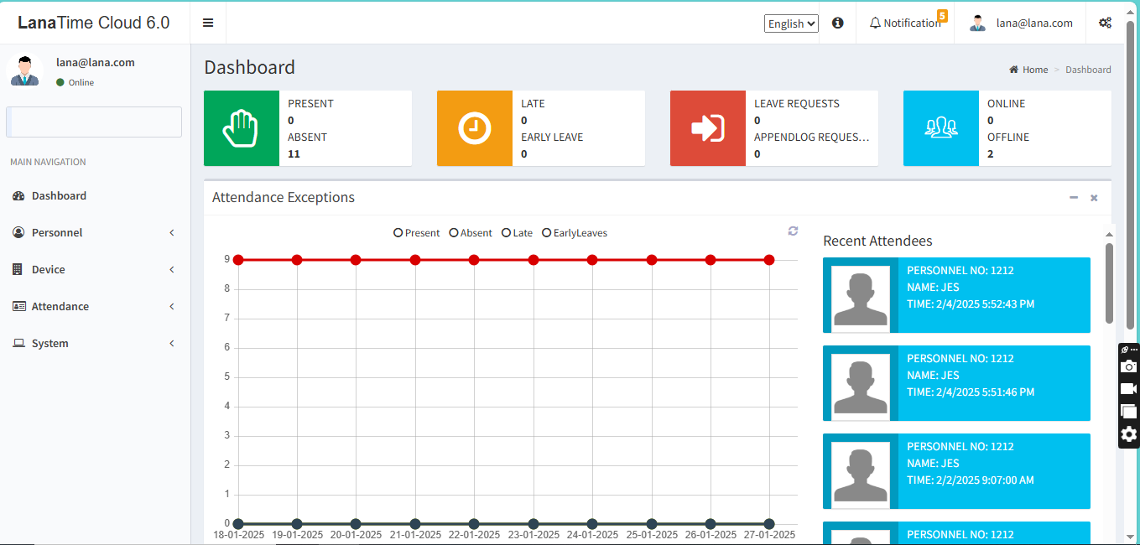Click the camera icon in floating capture toolbar
This screenshot has height=545, width=1140.
click(1129, 366)
